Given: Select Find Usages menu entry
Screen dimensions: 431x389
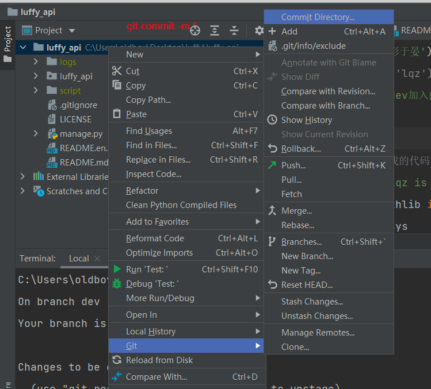Looking at the screenshot, I should tap(186, 131).
